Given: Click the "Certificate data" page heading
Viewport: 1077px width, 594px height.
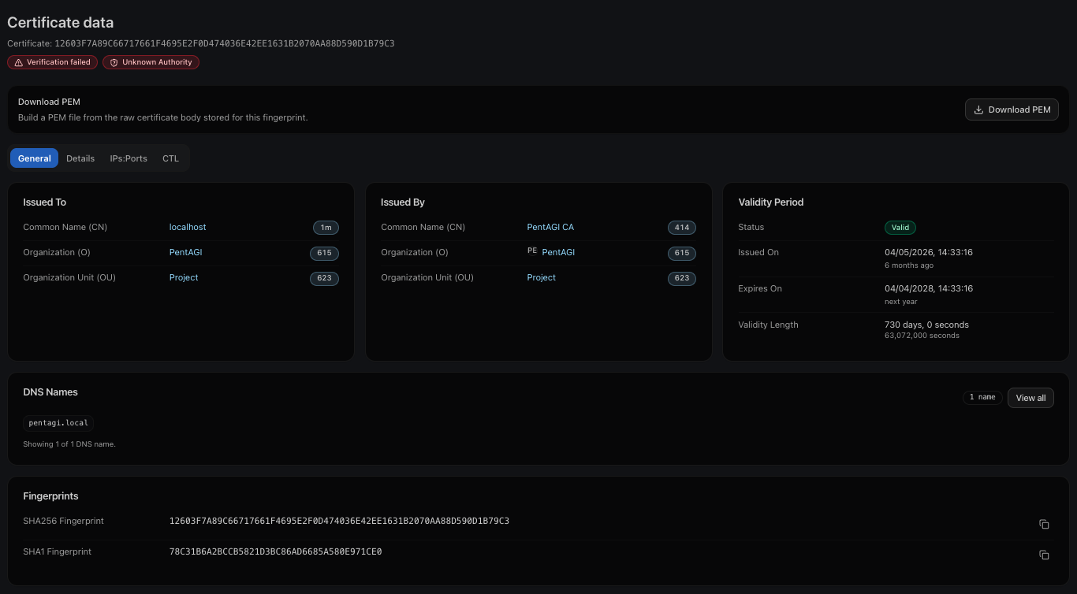Looking at the screenshot, I should 60,23.
